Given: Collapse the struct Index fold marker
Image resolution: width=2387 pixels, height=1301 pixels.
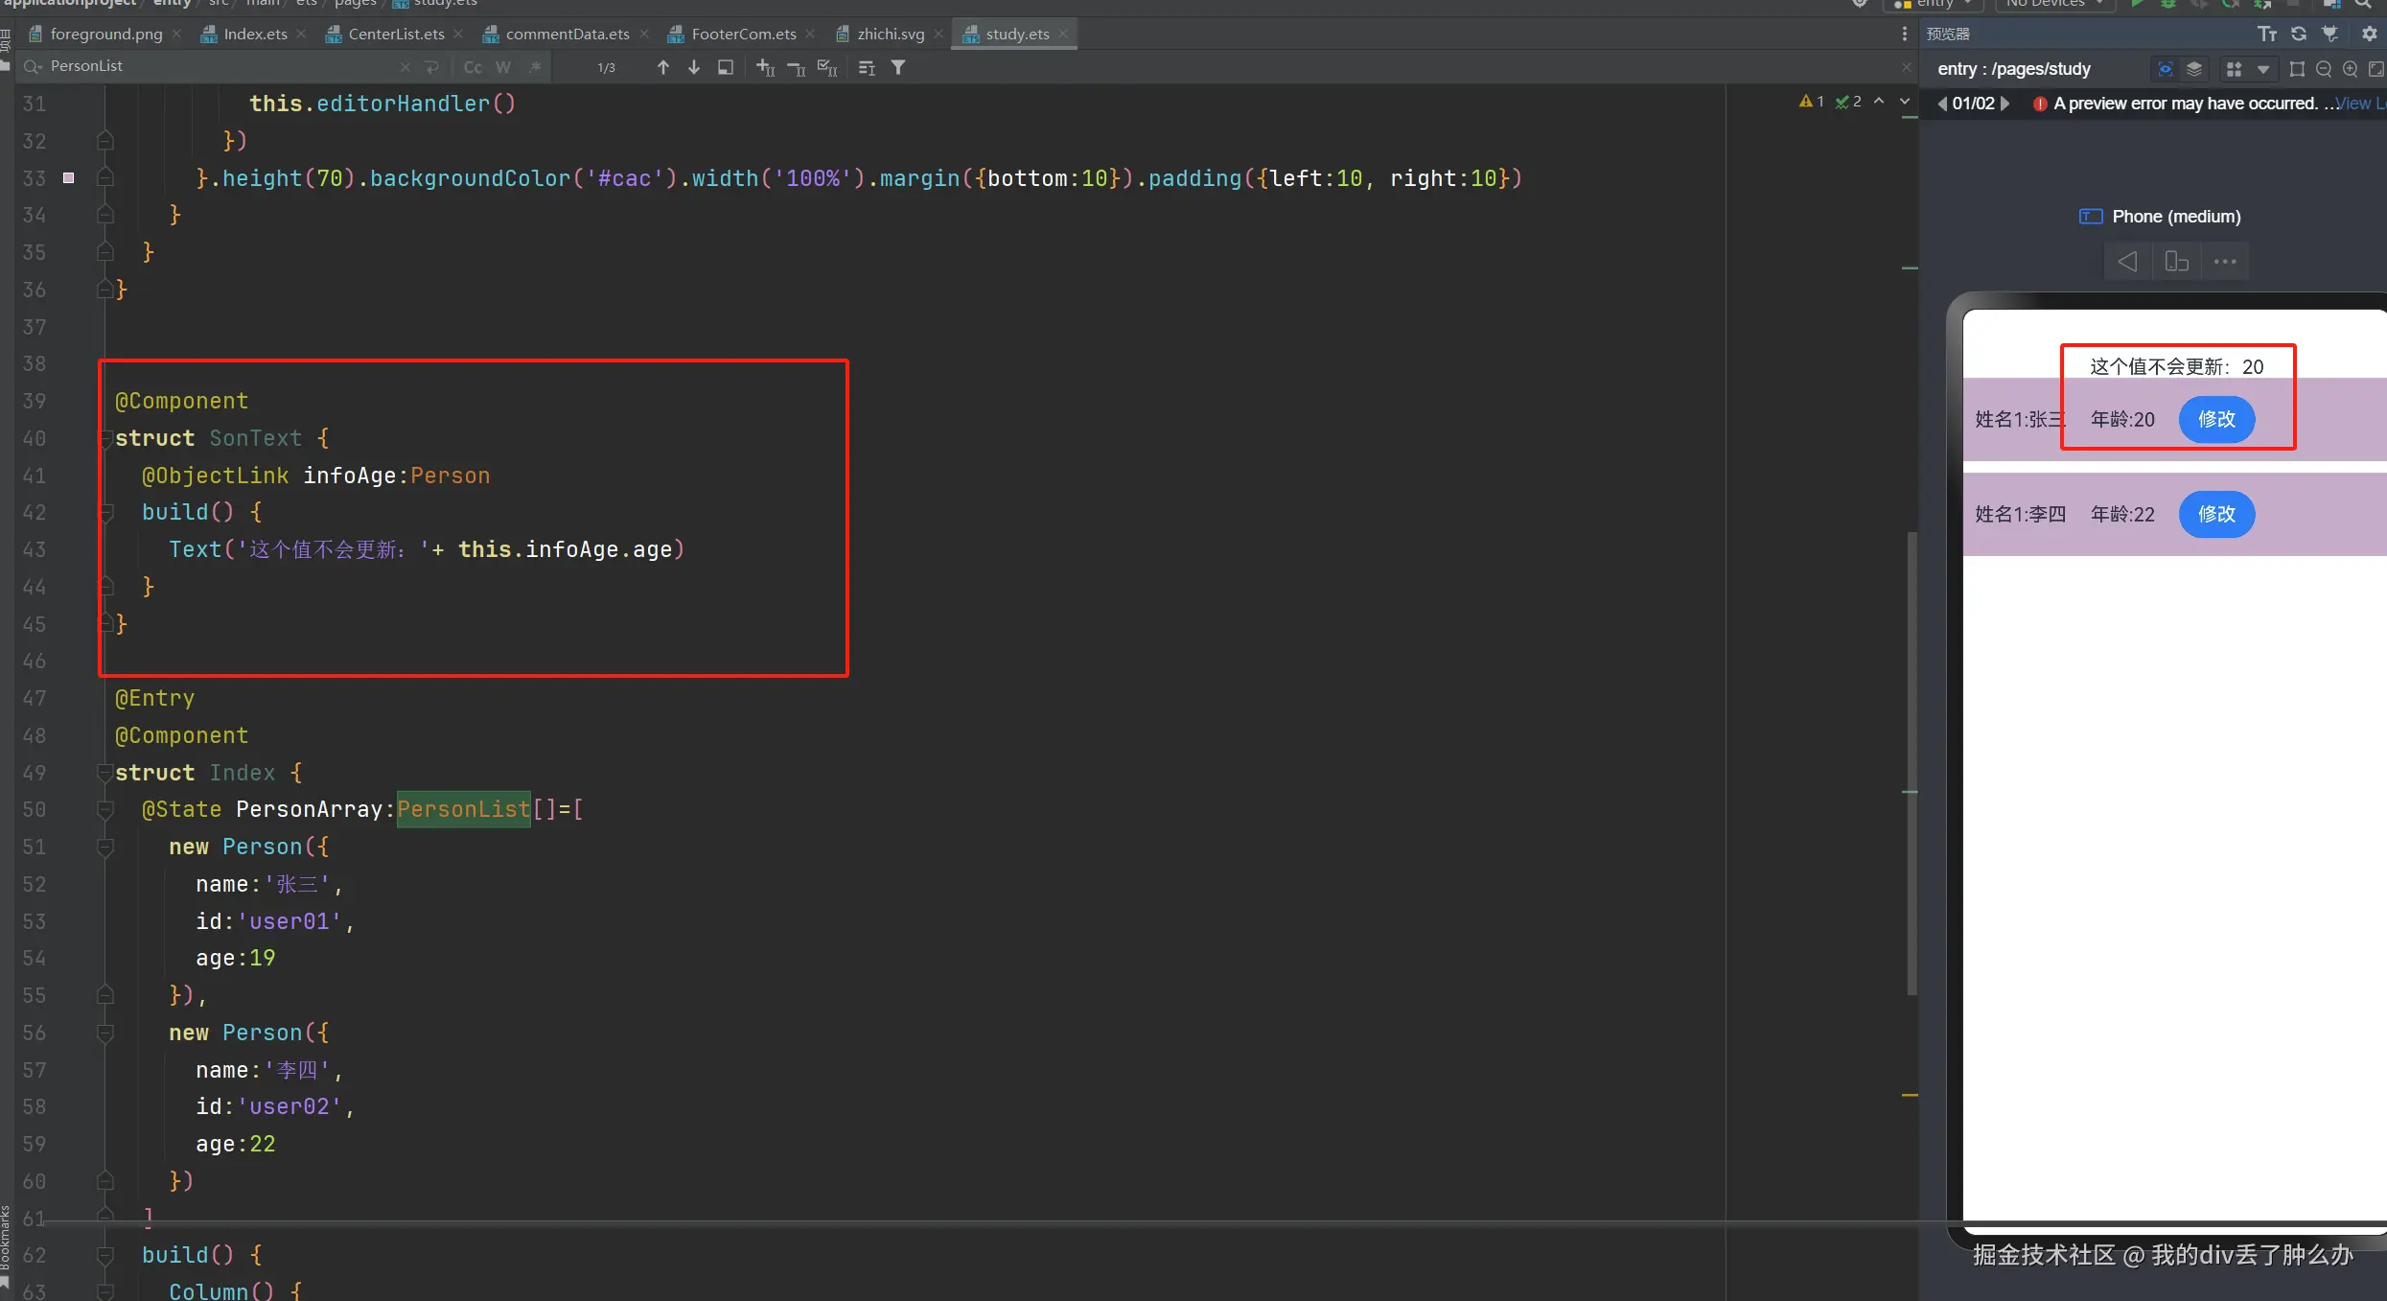Looking at the screenshot, I should pyautogui.click(x=105, y=773).
